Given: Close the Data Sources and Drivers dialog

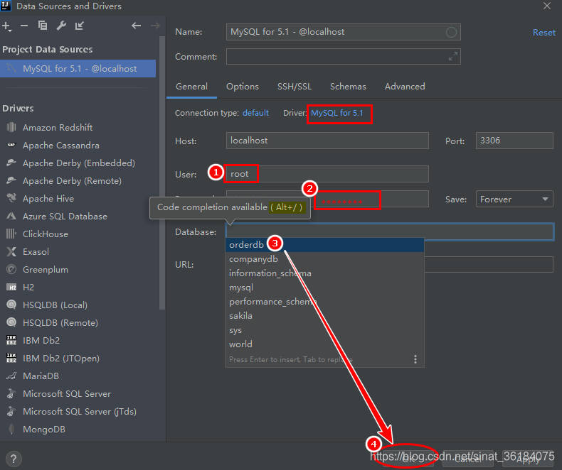Looking at the screenshot, I should 547,6.
